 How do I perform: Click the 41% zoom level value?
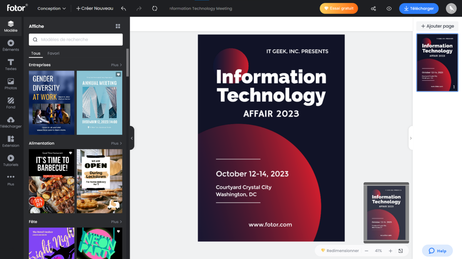(378, 251)
